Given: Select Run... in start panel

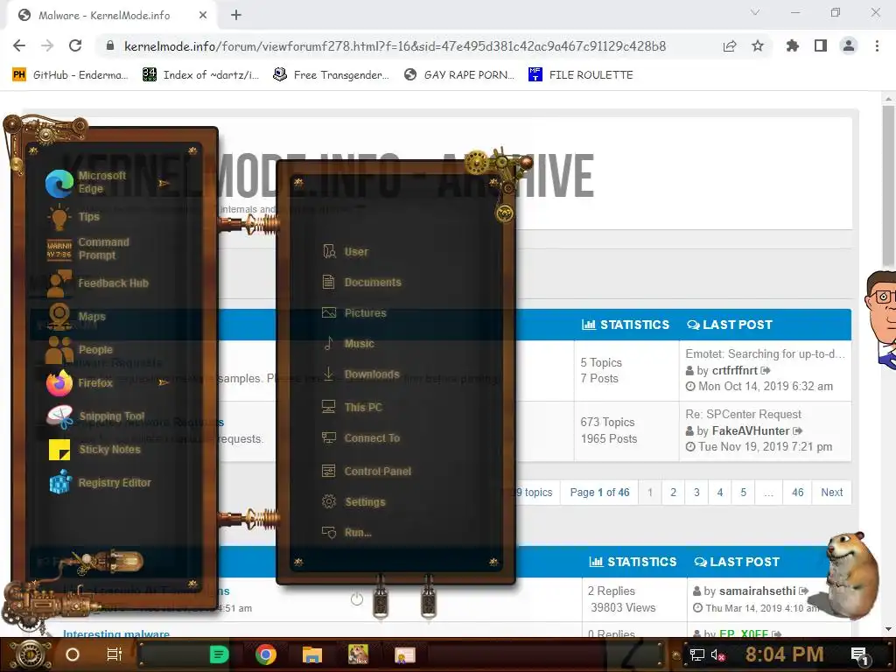Looking at the screenshot, I should (347, 532).
